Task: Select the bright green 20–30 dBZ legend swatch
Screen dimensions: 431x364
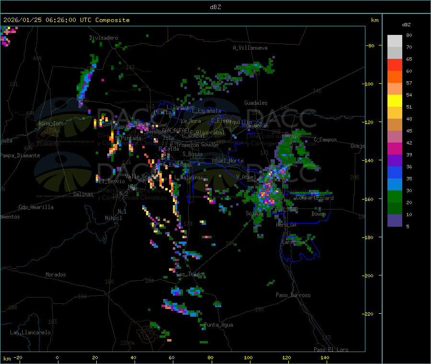Action: tap(395, 196)
